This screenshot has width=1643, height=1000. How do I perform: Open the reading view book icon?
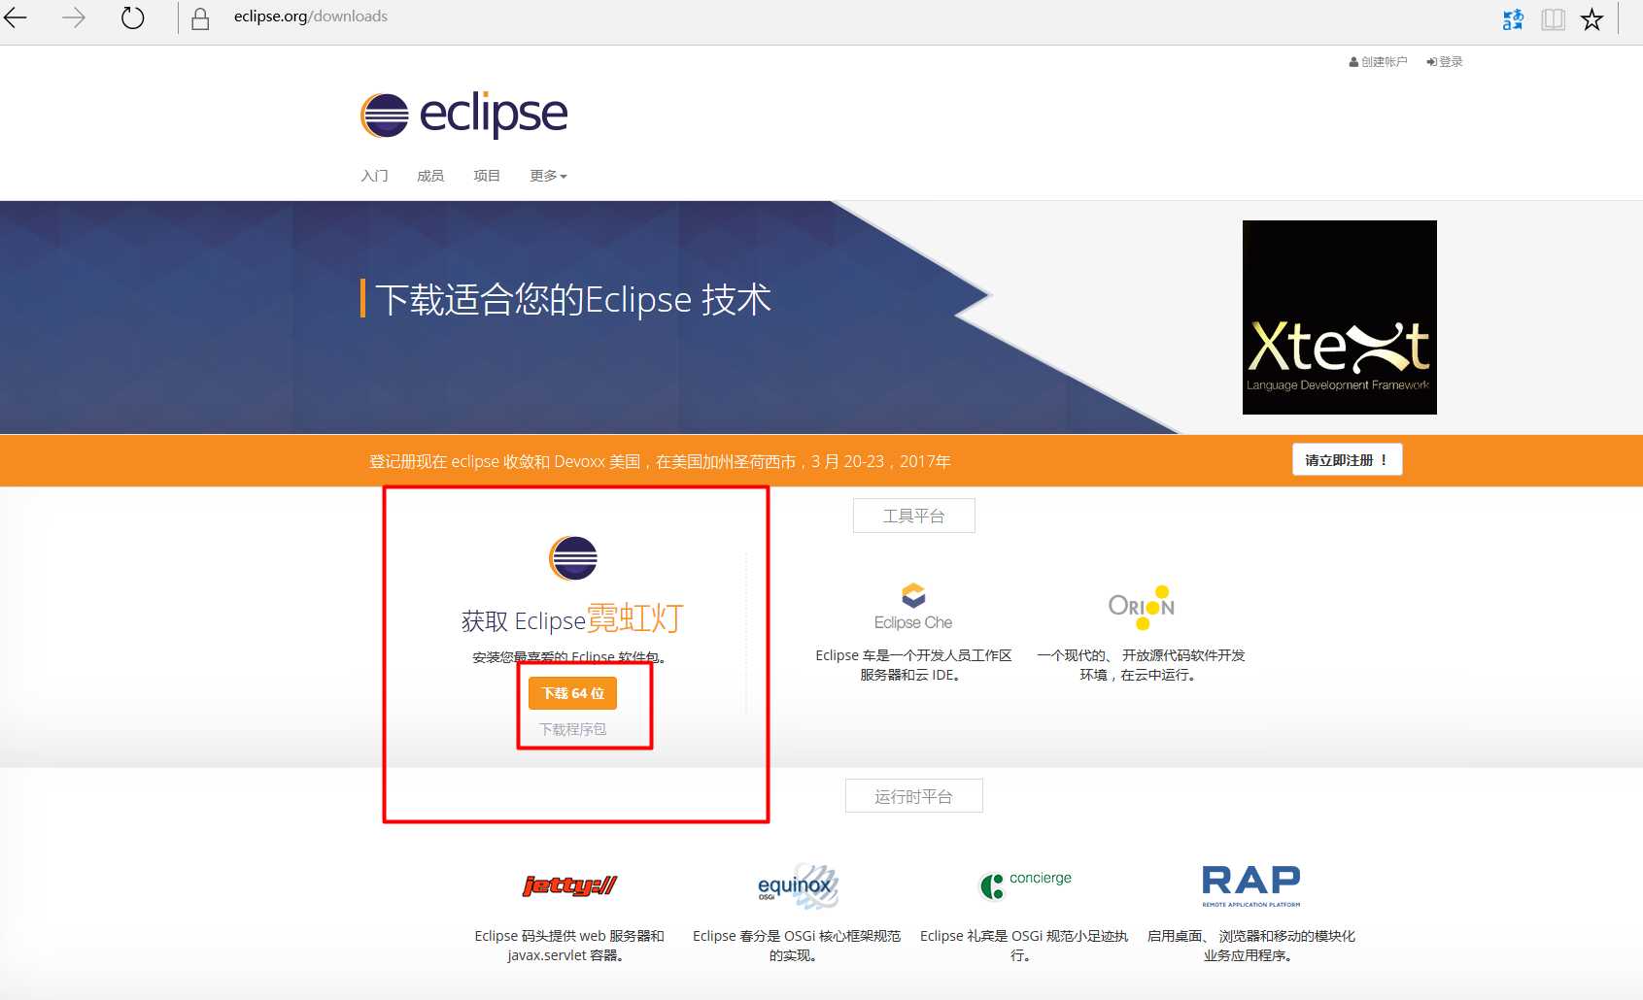(1553, 19)
